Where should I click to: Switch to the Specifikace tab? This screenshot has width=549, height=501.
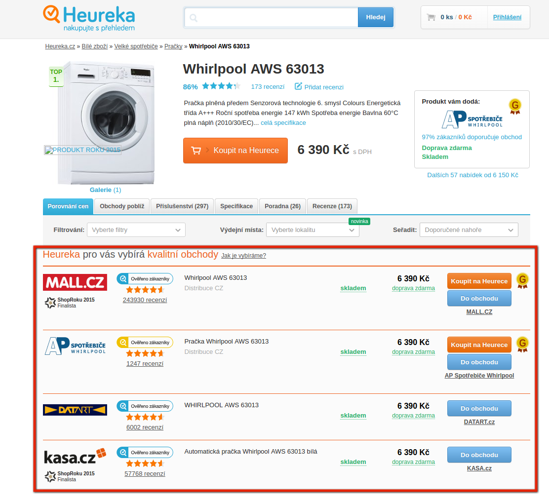pyautogui.click(x=236, y=206)
